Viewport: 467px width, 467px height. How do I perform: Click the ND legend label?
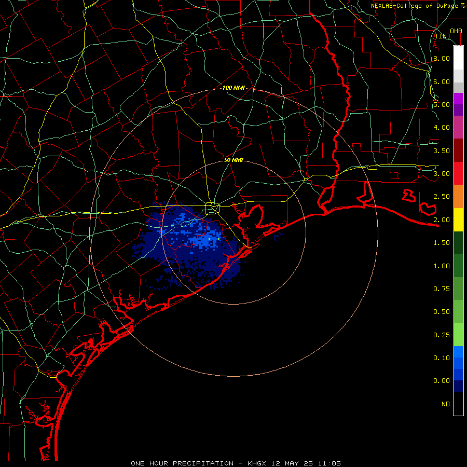[x=446, y=404]
